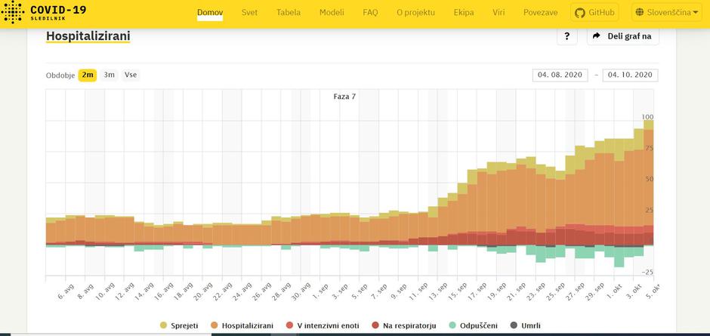Edit the start date 04. 08. 2020 field
This screenshot has height=336, width=710.
click(560, 75)
